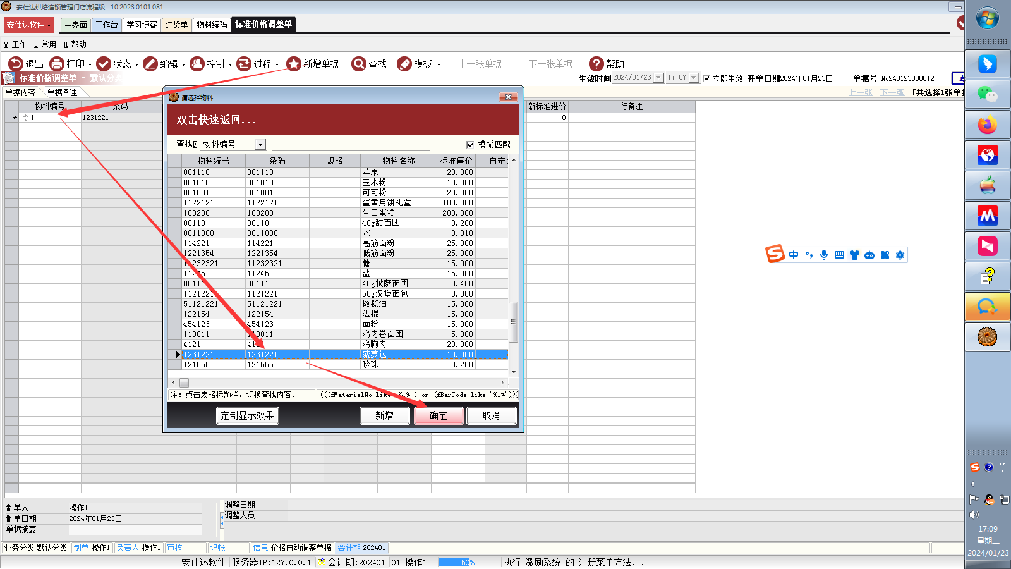The width and height of the screenshot is (1011, 569).
Task: Open the 工作 menu
Action: pyautogui.click(x=16, y=44)
